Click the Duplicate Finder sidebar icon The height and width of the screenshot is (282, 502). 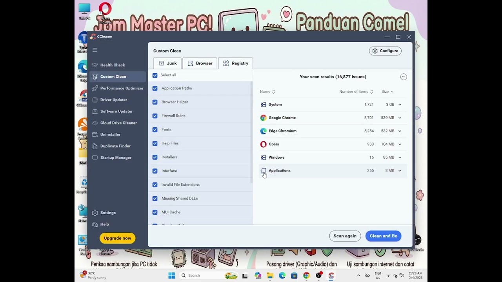95,146
